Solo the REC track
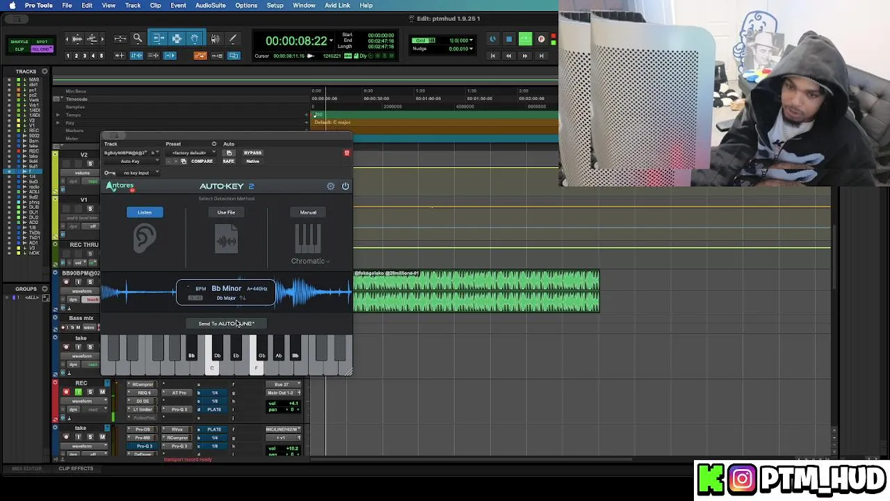Image resolution: width=890 pixels, height=501 pixels. [x=90, y=392]
